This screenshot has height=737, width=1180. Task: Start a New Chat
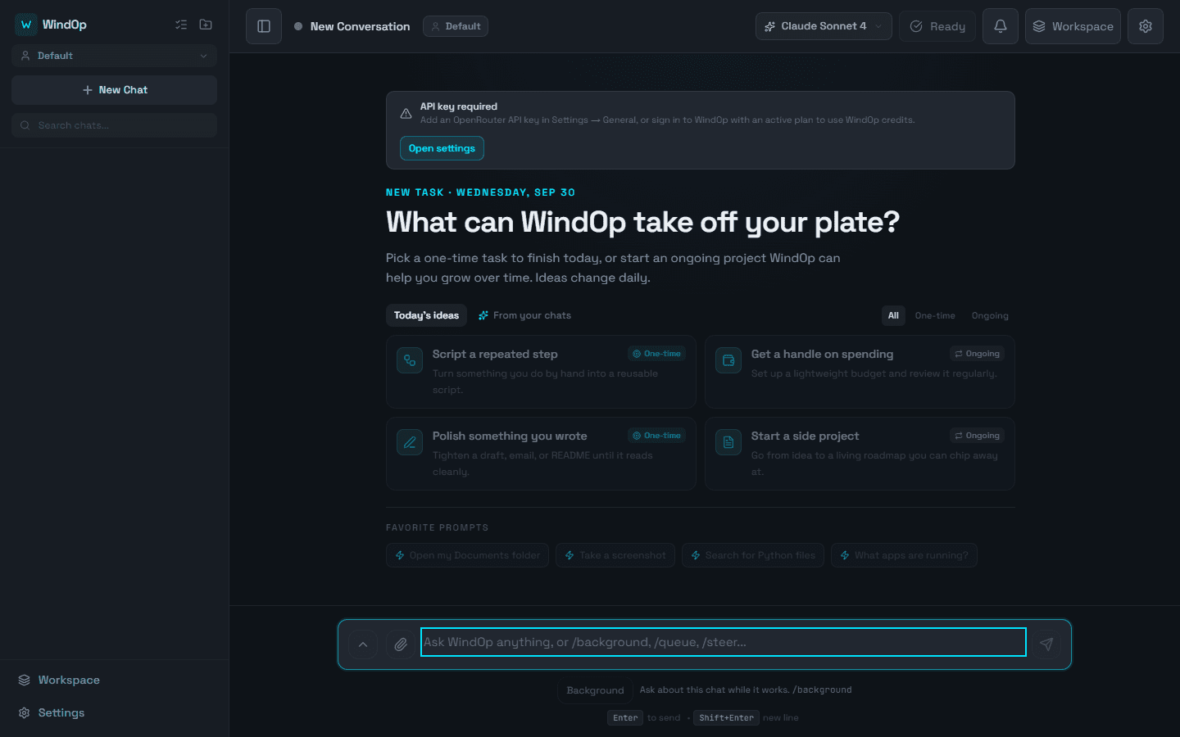click(x=114, y=90)
